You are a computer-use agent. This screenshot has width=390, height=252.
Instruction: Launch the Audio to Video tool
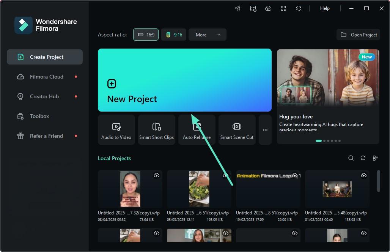coord(116,130)
